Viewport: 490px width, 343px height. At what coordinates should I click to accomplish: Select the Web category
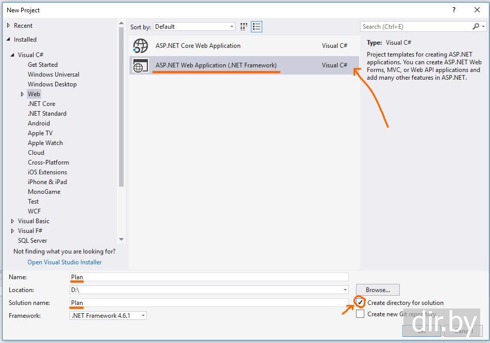pyautogui.click(x=34, y=94)
